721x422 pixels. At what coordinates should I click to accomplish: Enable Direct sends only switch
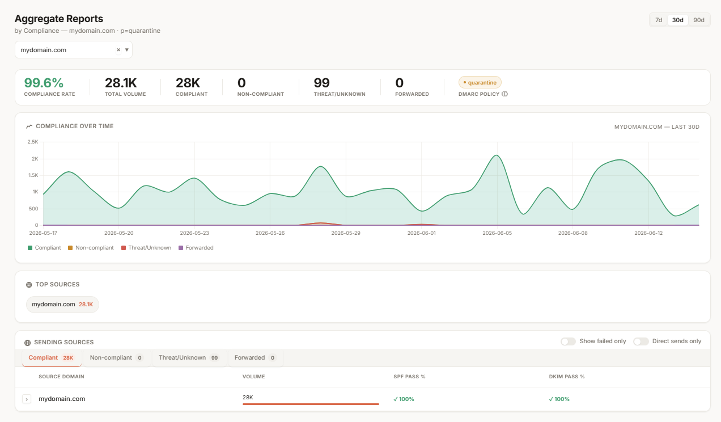click(641, 341)
